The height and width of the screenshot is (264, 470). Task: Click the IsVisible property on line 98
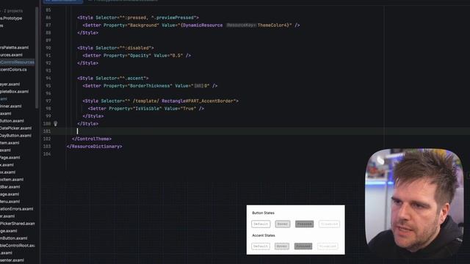(x=148, y=109)
